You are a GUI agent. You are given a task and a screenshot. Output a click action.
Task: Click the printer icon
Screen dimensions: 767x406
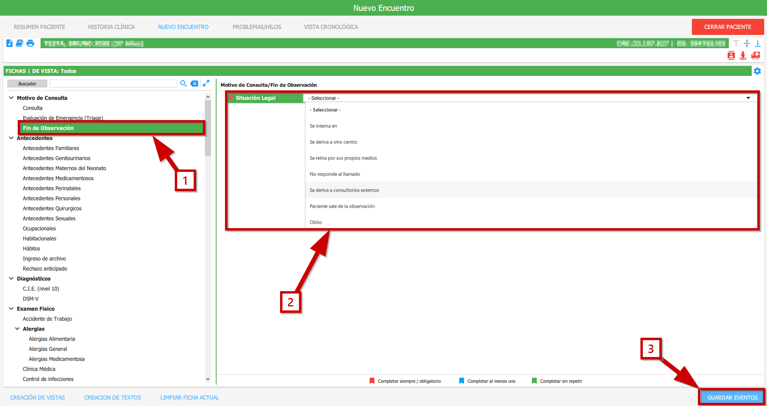pos(30,43)
